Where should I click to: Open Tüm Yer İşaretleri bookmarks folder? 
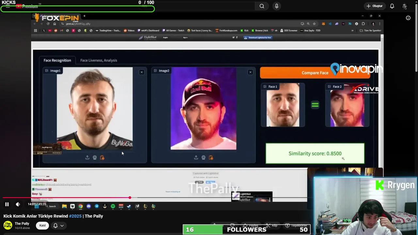click(370, 31)
